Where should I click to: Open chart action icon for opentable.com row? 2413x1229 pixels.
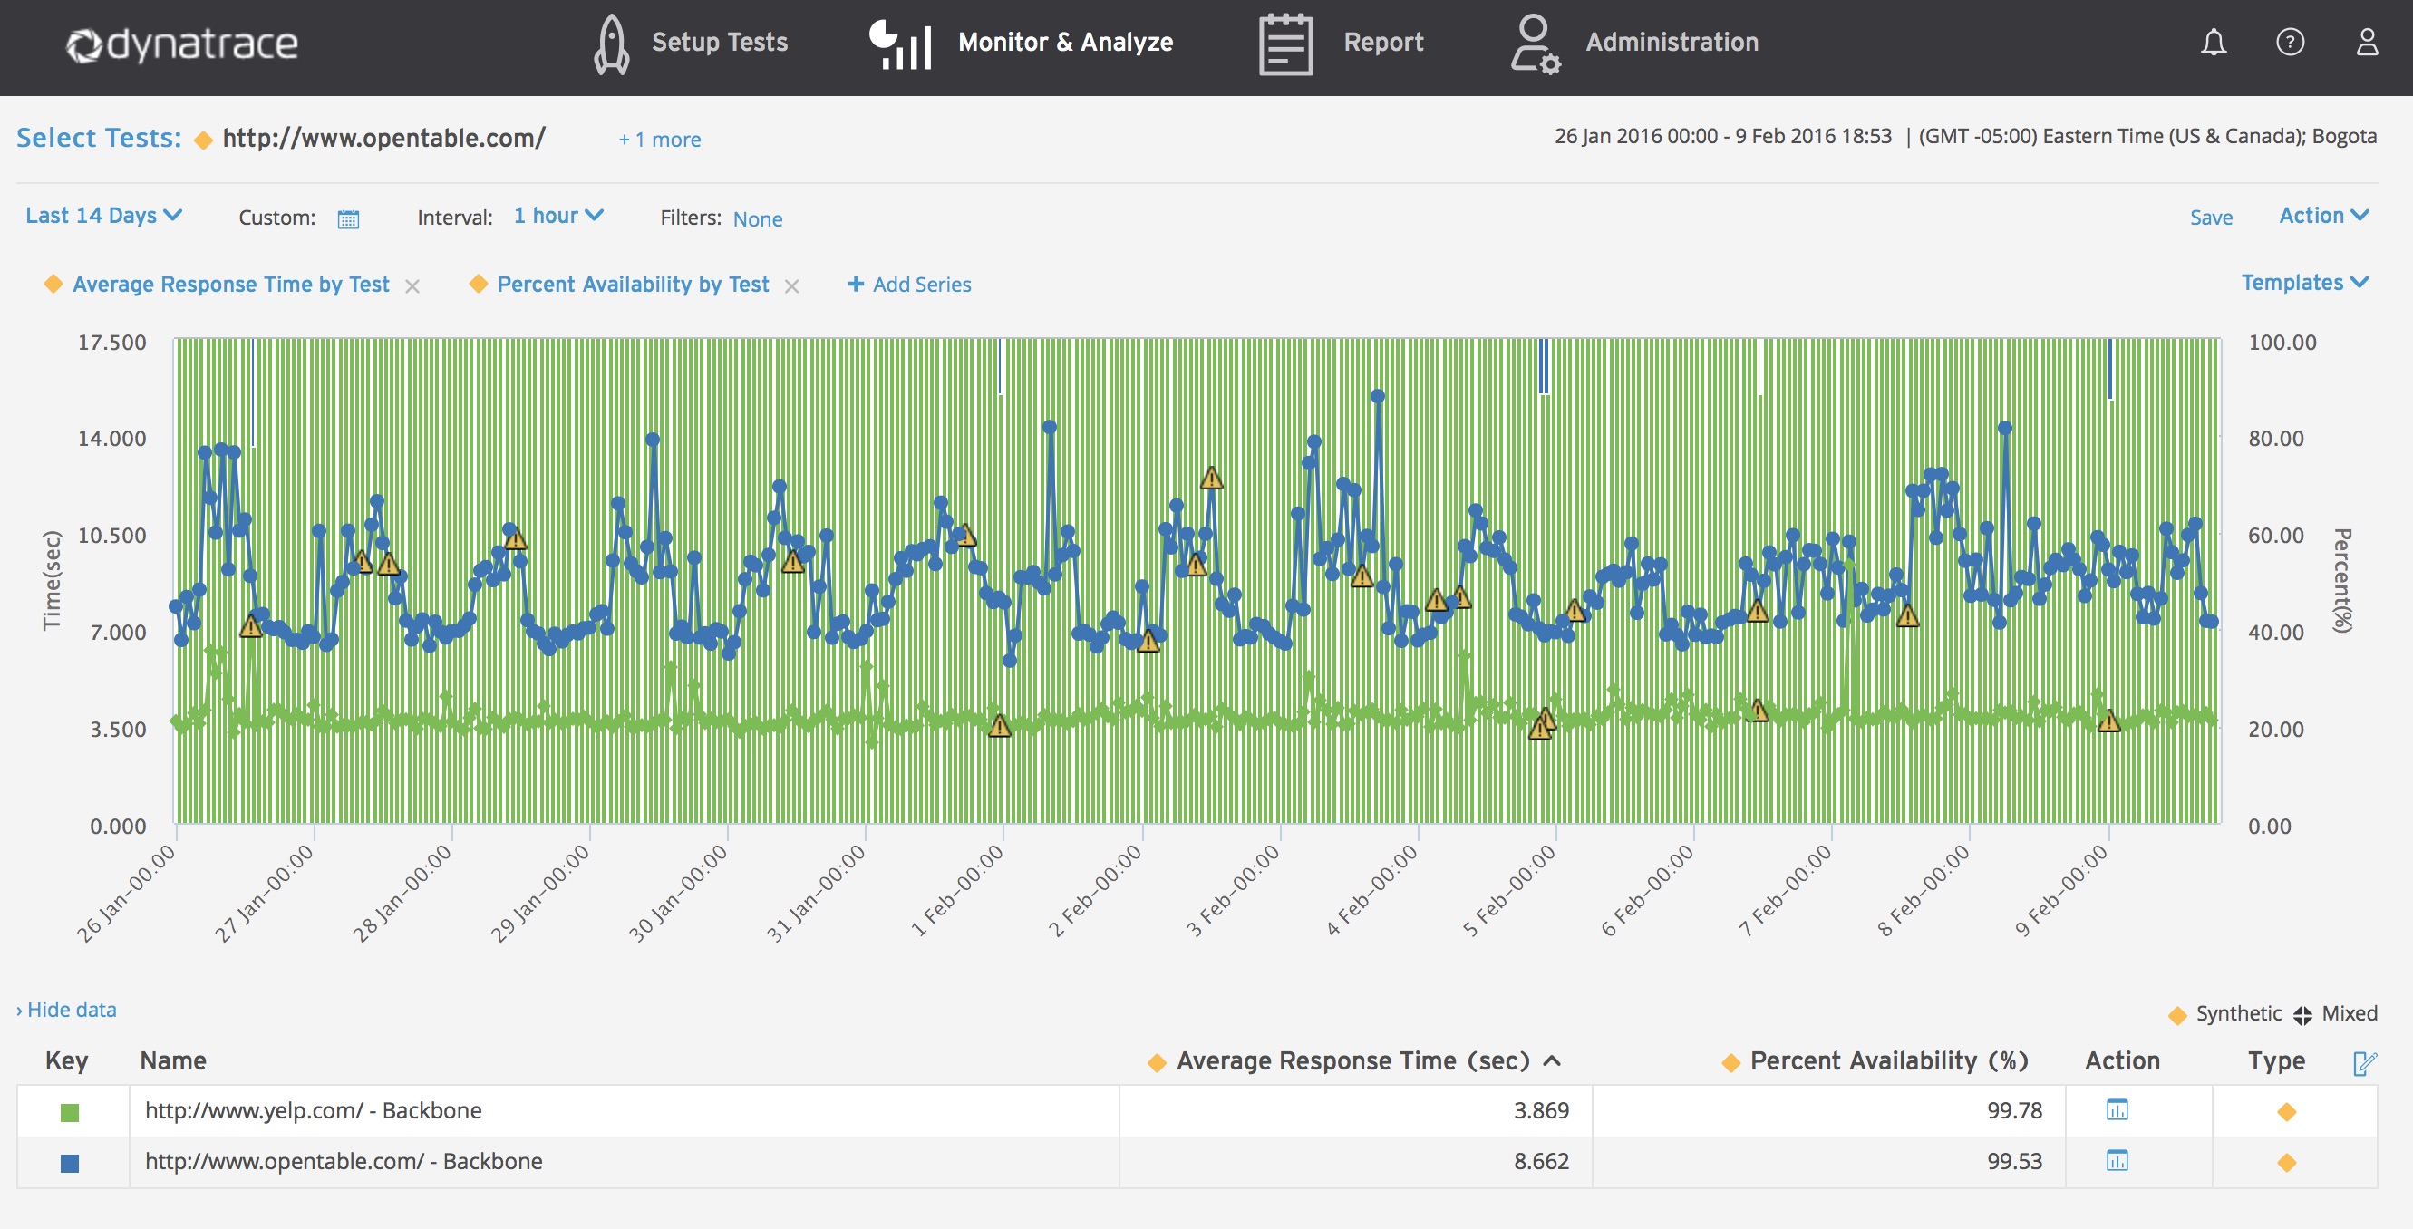coord(2117,1161)
